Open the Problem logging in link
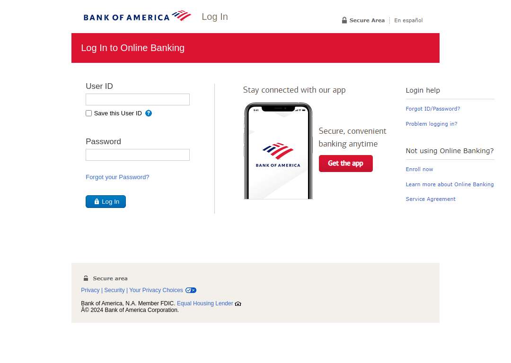Image resolution: width=511 pixels, height=363 pixels. point(432,124)
